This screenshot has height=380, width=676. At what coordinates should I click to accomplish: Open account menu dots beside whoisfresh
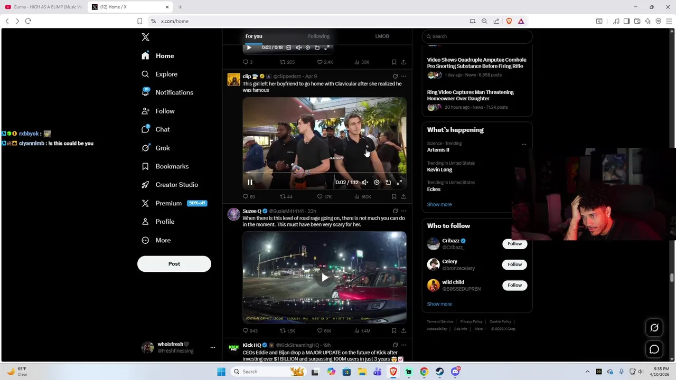click(212, 347)
